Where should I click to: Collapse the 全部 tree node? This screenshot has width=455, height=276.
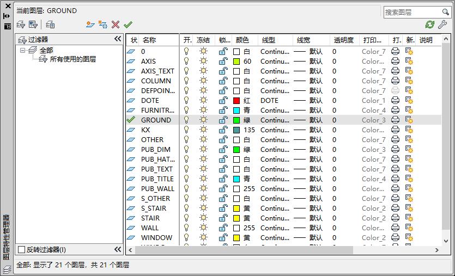coord(23,50)
